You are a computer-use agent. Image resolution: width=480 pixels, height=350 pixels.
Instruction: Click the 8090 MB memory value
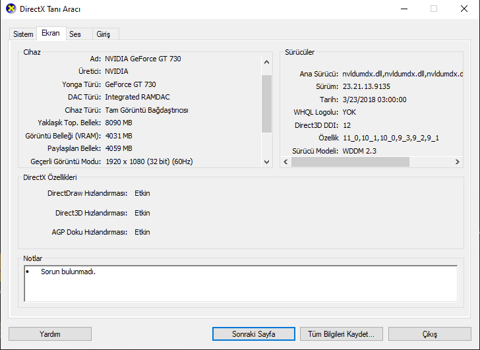[119, 123]
